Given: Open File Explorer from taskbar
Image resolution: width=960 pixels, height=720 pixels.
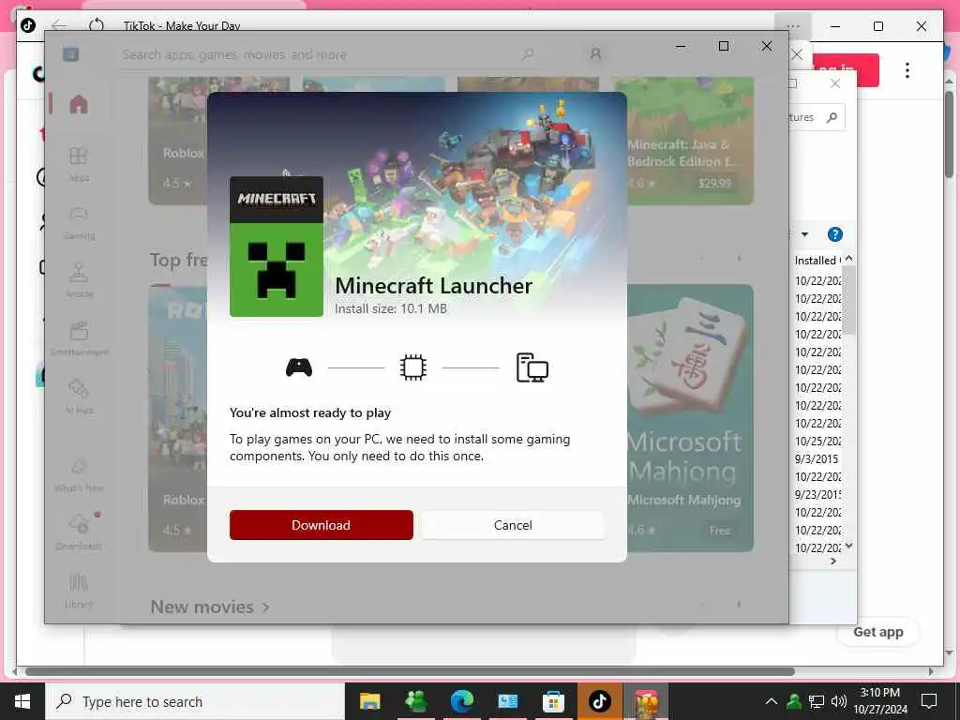Looking at the screenshot, I should pos(369,701).
